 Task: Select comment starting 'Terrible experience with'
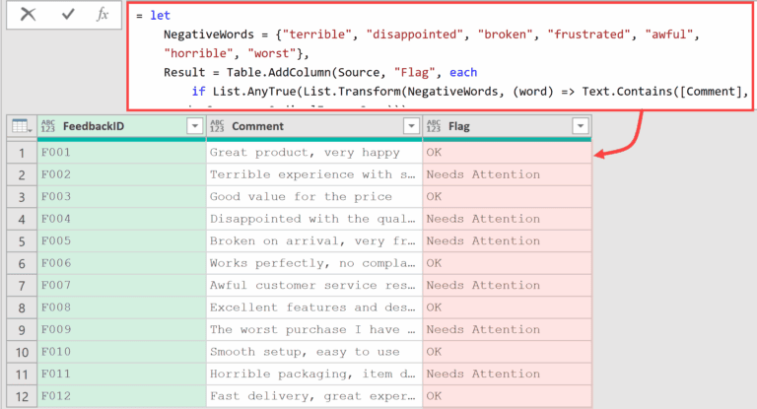314,174
